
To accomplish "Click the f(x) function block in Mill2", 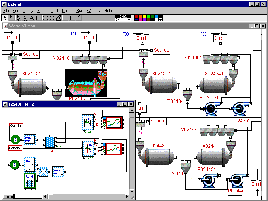I will [x=30, y=164].
